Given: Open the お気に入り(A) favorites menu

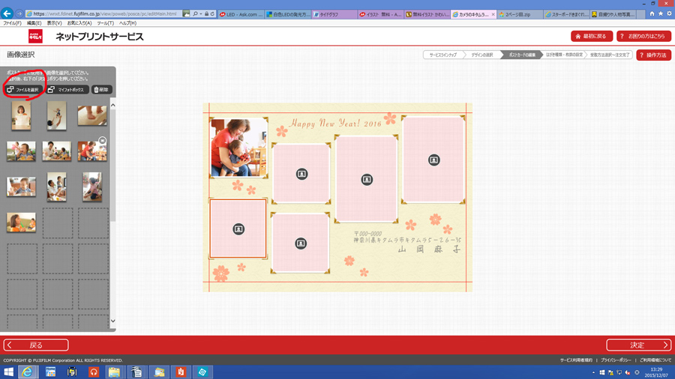Looking at the screenshot, I should coord(79,23).
